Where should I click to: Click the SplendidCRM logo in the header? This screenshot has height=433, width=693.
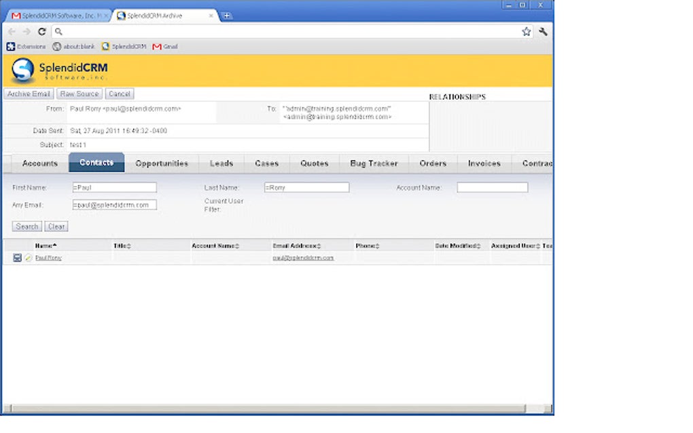pos(58,69)
